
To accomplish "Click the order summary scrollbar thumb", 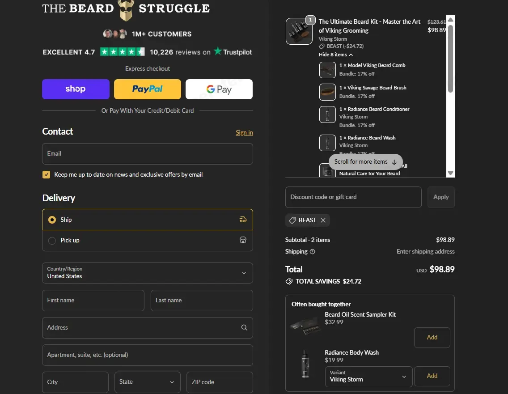I will [450, 59].
